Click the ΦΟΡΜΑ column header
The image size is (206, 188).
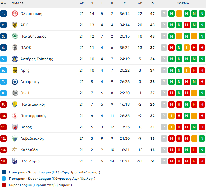tap(183, 3)
